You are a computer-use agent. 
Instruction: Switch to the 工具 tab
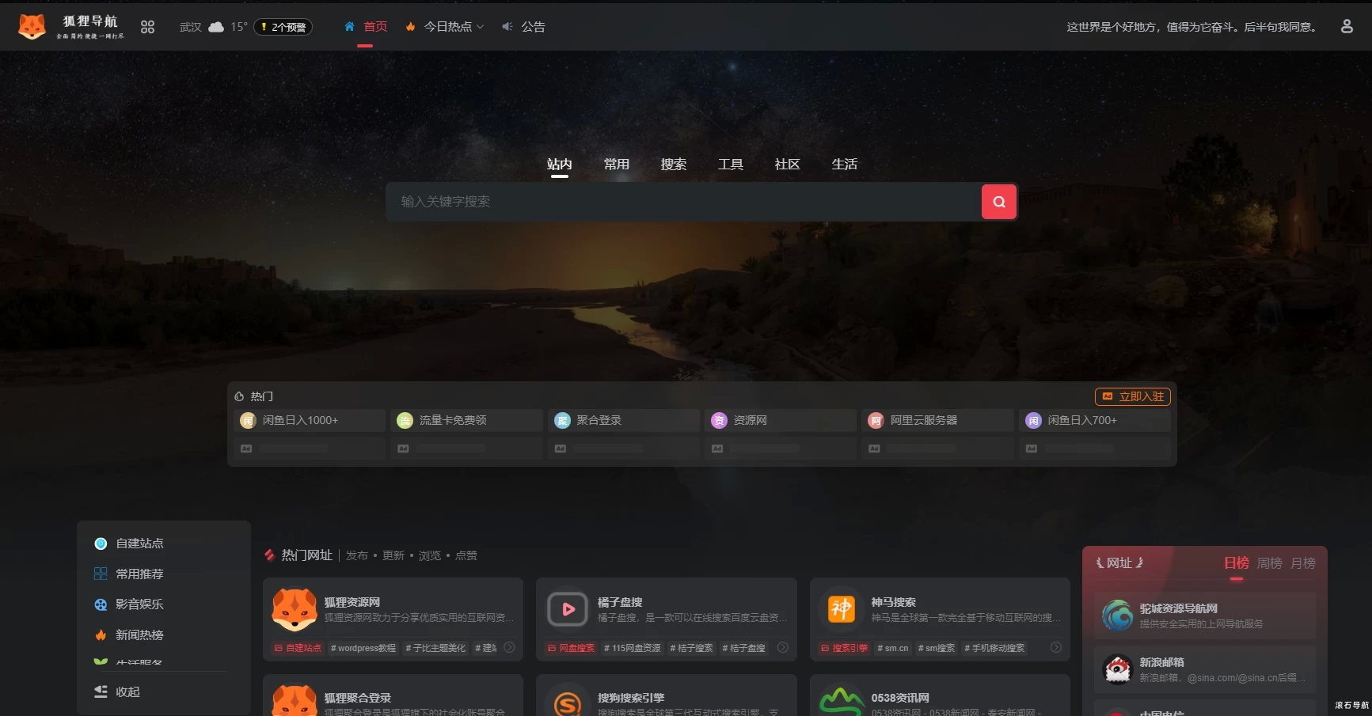point(731,164)
